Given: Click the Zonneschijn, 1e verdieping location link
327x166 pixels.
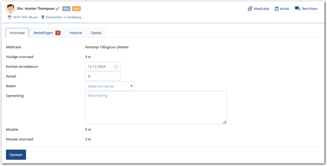Looking at the screenshot, I should click(x=63, y=17).
